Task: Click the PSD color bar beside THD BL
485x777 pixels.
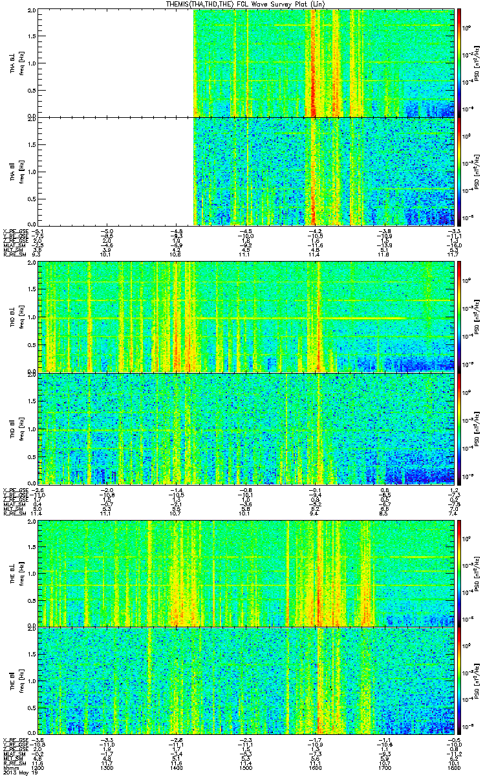Action: click(460, 317)
